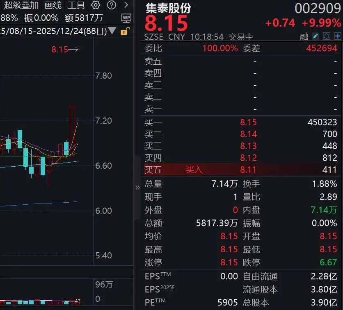
Task: Open the 超级叠加 menu
Action: (21, 5)
